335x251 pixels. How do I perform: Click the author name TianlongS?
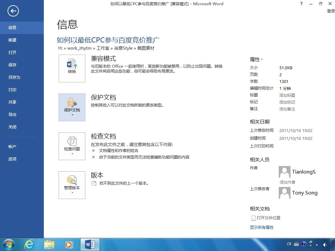(304, 172)
